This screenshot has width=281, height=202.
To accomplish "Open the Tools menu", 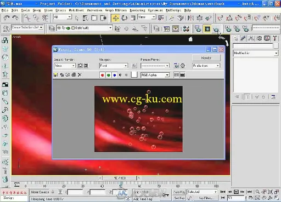I will 25,10.
